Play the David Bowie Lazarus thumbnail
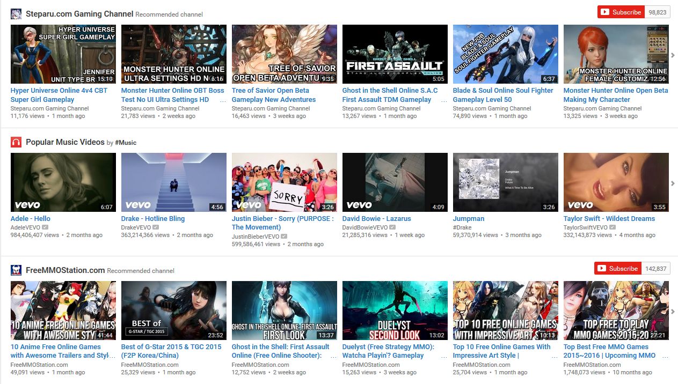The image size is (678, 384). click(395, 182)
